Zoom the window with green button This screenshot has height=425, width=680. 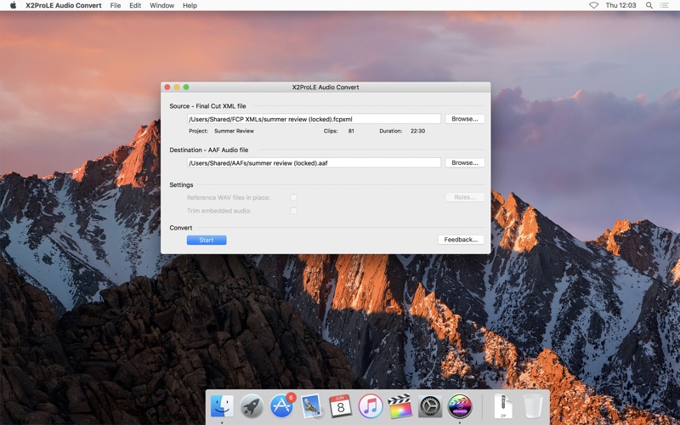(186, 88)
